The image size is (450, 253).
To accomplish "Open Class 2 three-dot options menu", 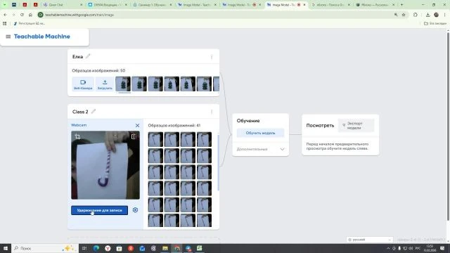I will click(x=212, y=112).
